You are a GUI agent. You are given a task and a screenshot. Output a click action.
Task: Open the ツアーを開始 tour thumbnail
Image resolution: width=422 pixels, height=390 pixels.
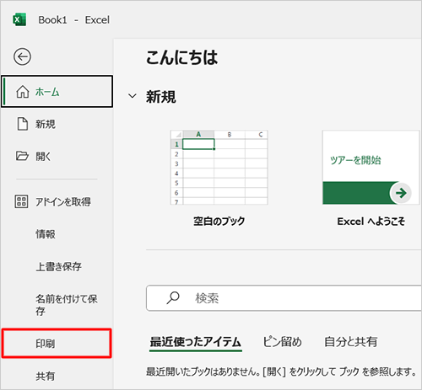click(x=371, y=168)
